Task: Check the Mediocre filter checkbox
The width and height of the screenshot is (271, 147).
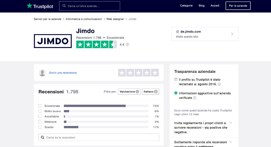Action: (x=40, y=122)
